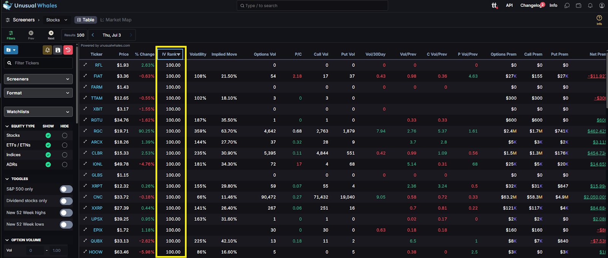
Task: Click the Filter Tickers input field
Action: pos(38,63)
